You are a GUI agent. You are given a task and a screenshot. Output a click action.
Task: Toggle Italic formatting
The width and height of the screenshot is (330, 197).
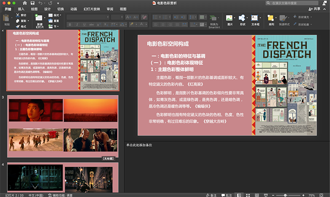(x=77, y=25)
